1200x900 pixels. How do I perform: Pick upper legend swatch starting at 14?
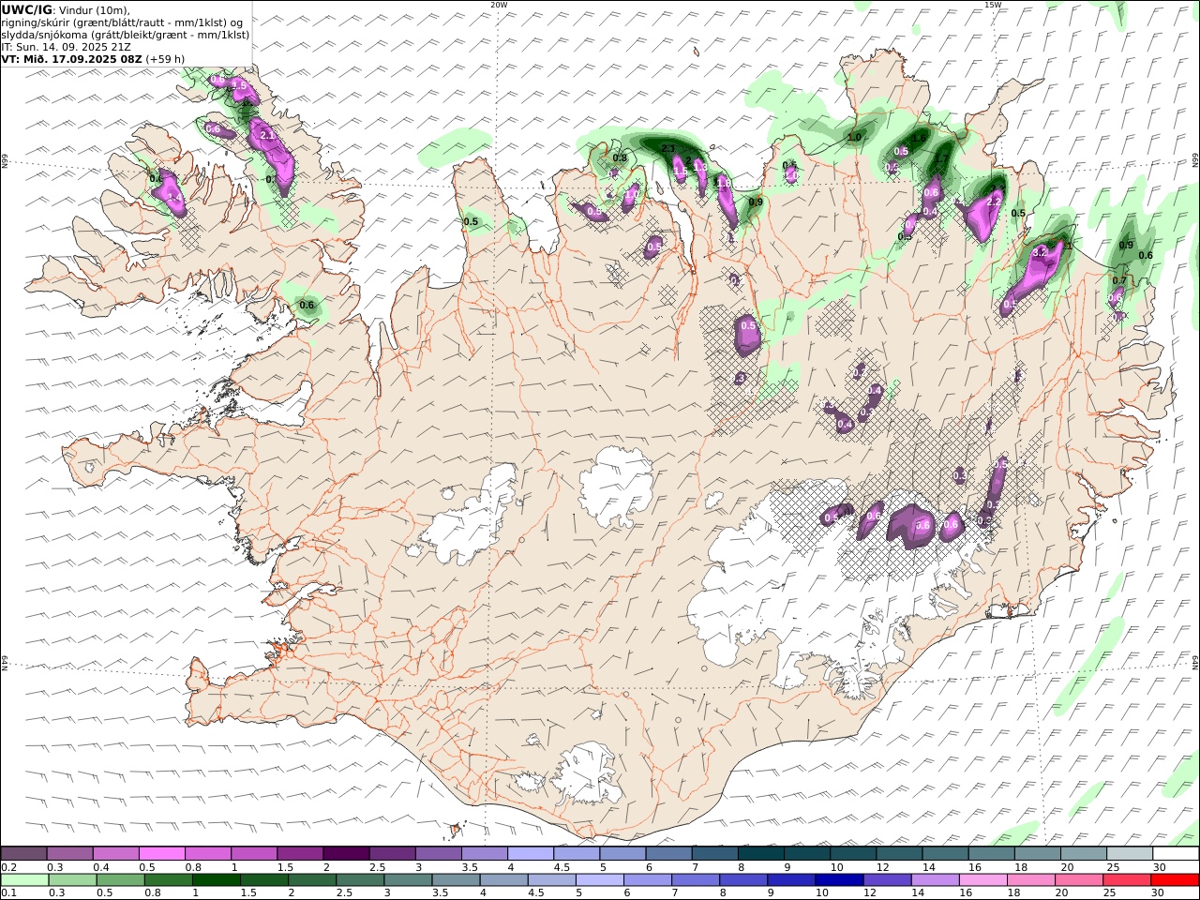(x=945, y=853)
